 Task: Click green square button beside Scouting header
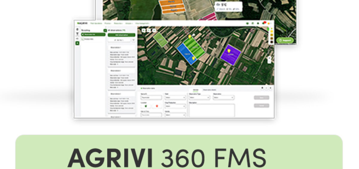tap(105, 31)
